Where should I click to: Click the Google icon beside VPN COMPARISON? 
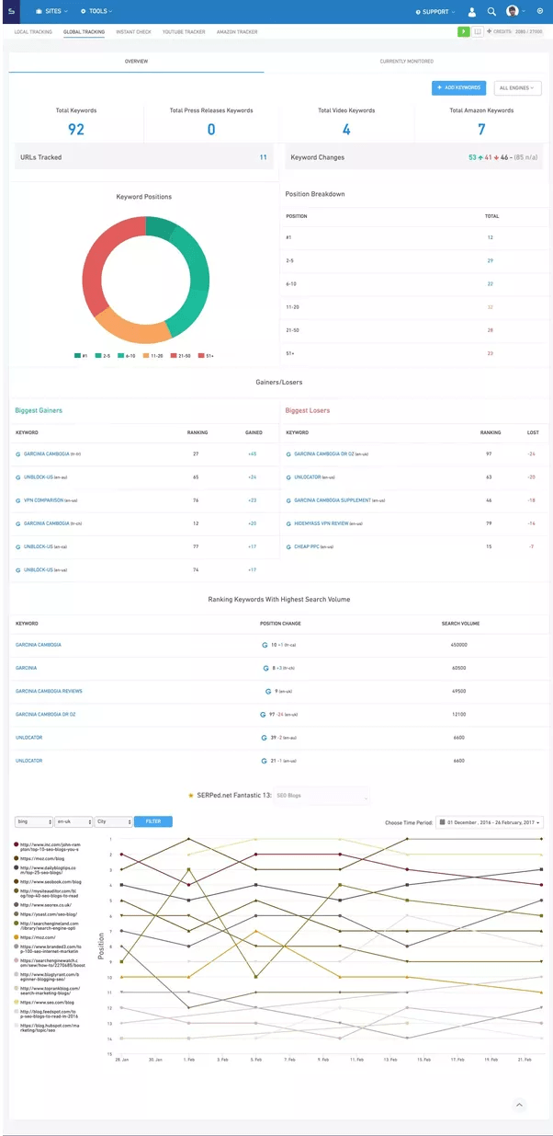[18, 499]
